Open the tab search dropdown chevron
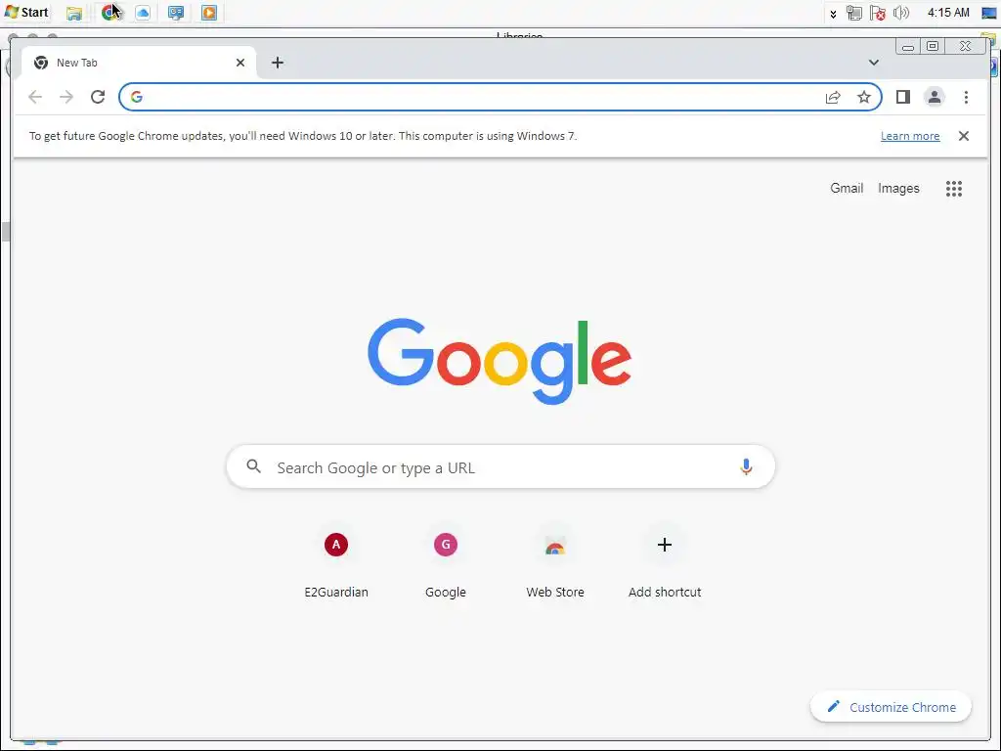Viewport: 1001px width, 751px height. (873, 63)
